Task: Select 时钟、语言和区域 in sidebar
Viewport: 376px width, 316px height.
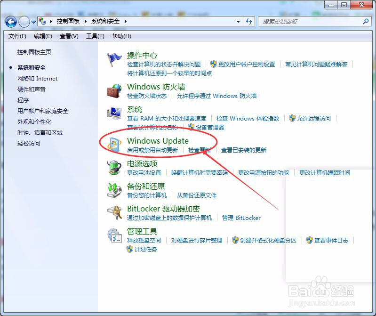Action: pos(40,132)
